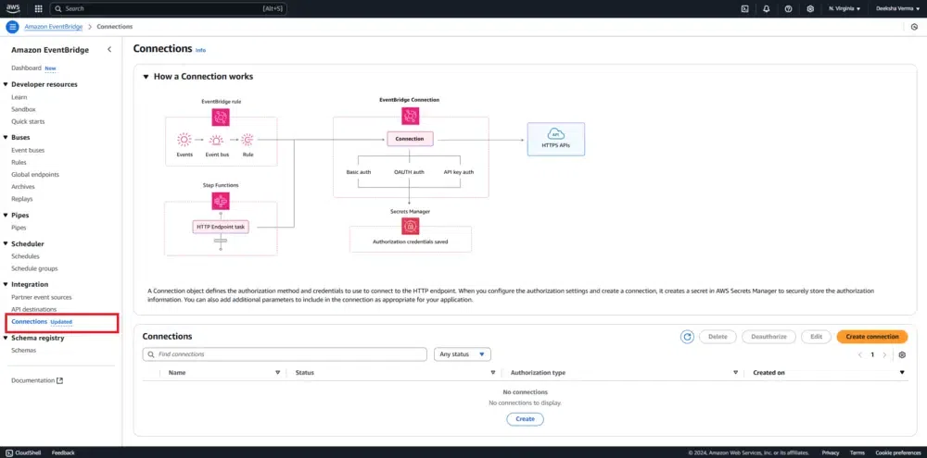
Task: Click the Create button in empty table
Action: tap(525, 419)
